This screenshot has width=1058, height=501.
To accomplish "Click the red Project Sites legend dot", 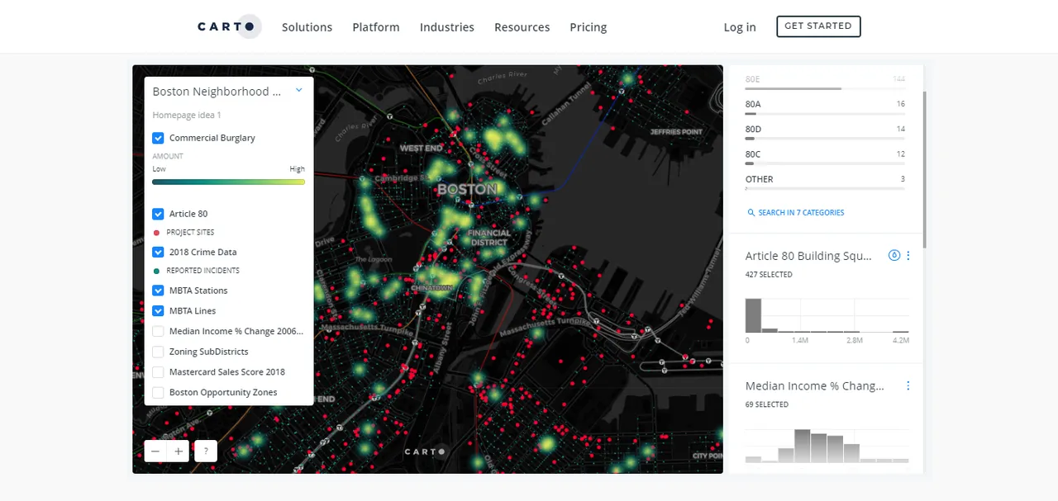I will click(157, 233).
